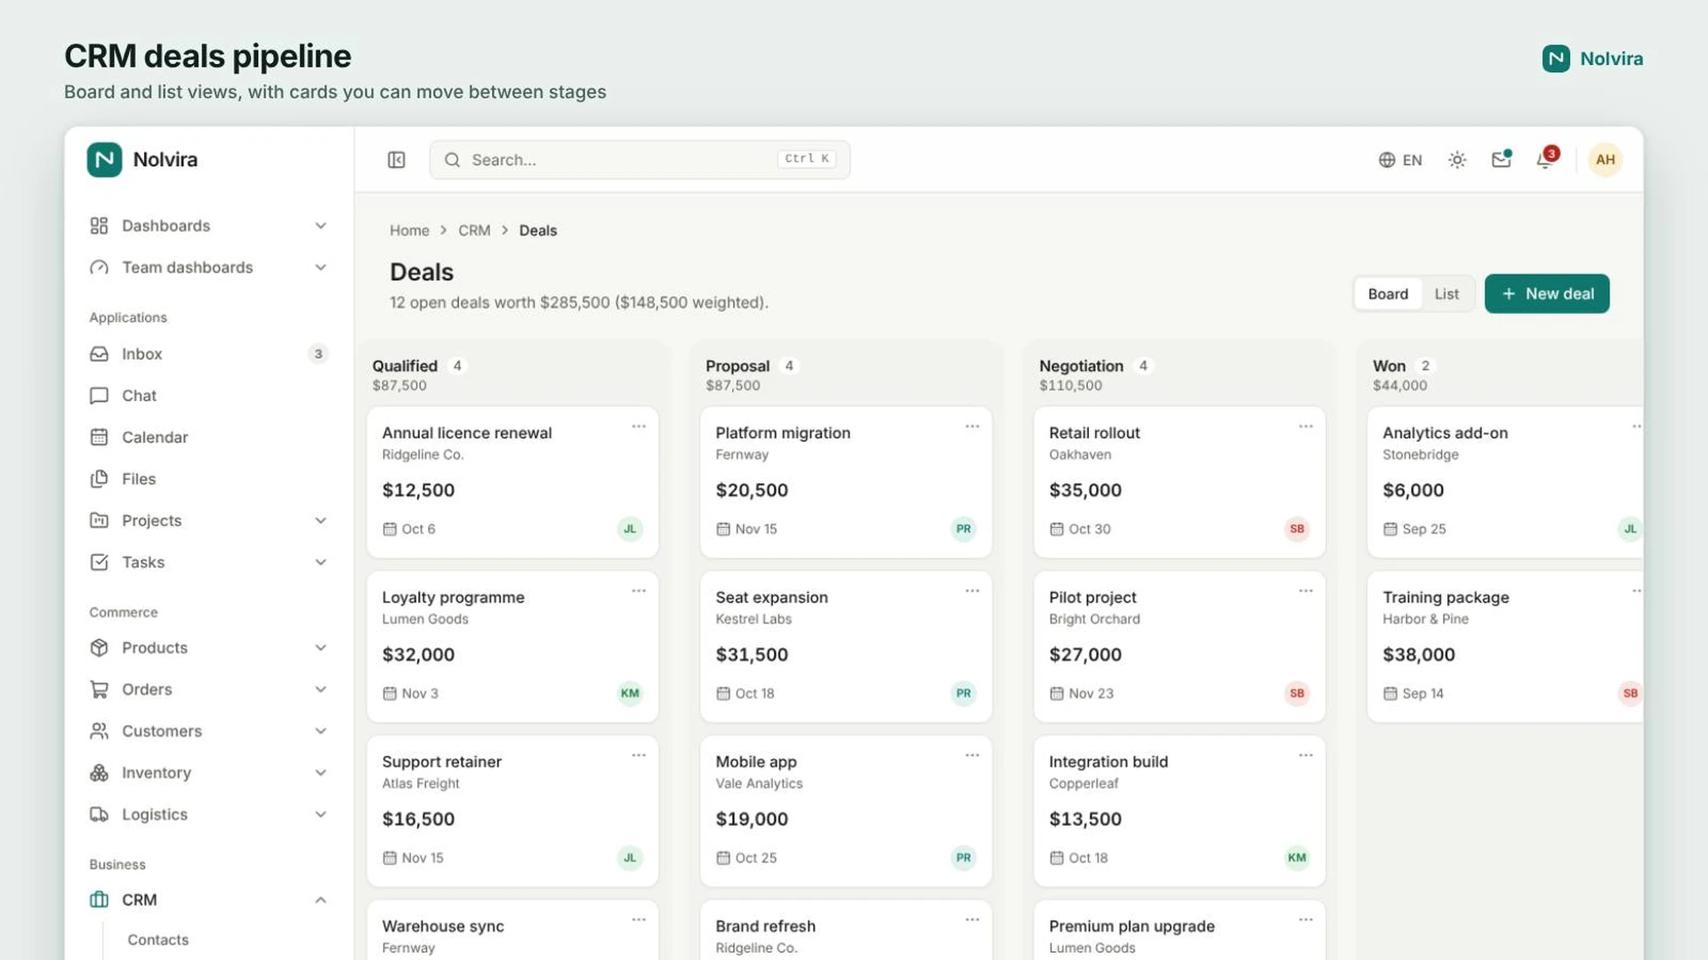Open the mail envelope icon in the header
Screen dimensions: 1708x960
(1501, 160)
